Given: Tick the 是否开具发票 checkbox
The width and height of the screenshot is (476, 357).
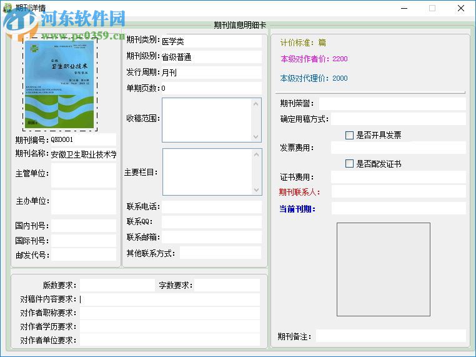Looking at the screenshot, I should pos(349,135).
